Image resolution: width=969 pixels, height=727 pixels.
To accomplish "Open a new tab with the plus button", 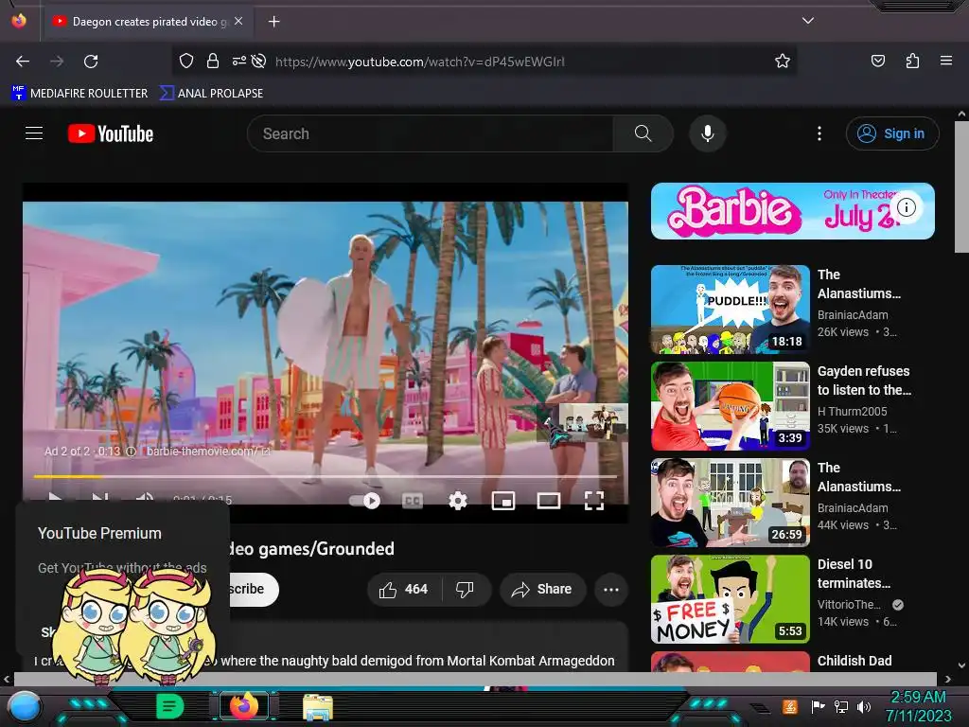I will tap(273, 22).
